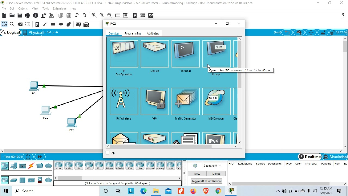Click the Undo arrow
This screenshot has width=348, height=196.
(77, 16)
